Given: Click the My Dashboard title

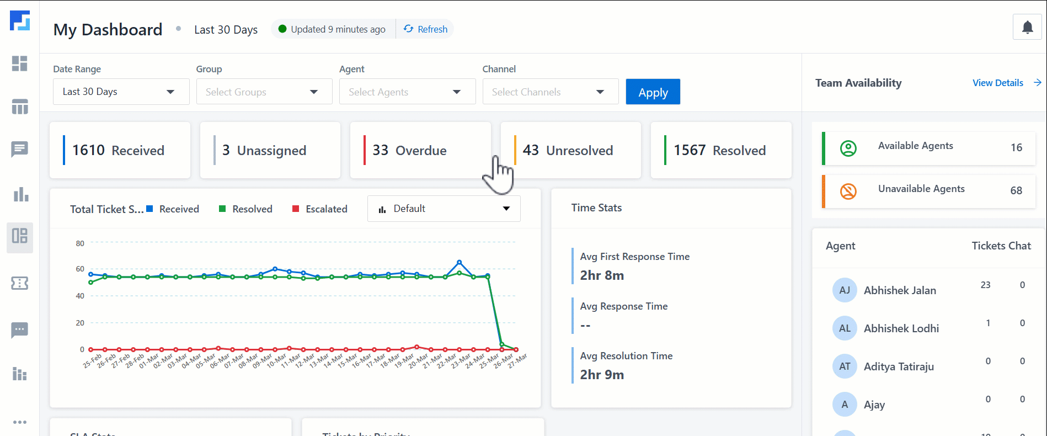Looking at the screenshot, I should pyautogui.click(x=108, y=29).
